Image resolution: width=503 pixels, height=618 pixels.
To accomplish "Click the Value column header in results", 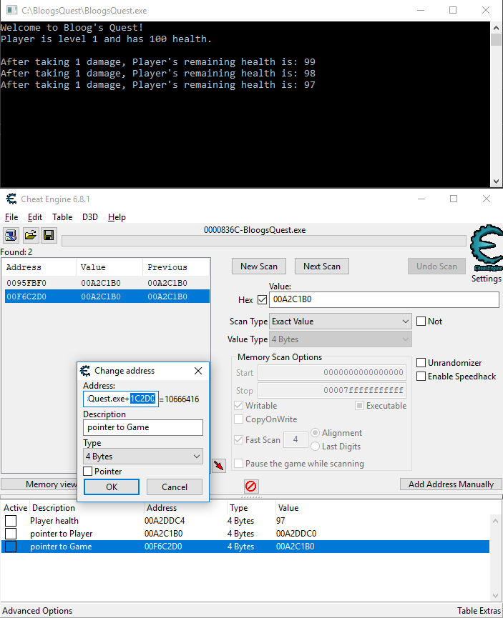I will tap(109, 267).
